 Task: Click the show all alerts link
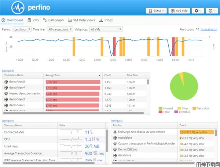(209, 29)
